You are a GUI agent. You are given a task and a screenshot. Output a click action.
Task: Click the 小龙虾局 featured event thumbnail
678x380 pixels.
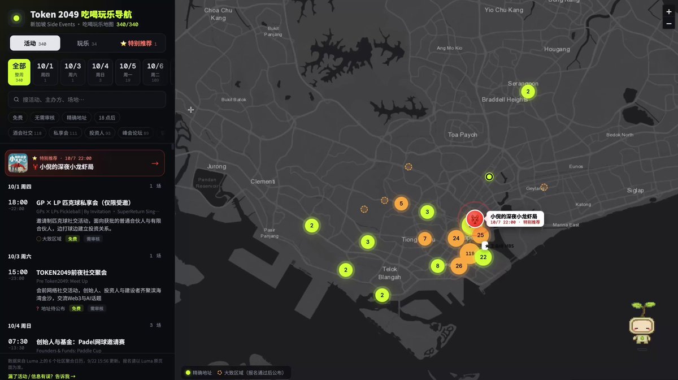click(x=18, y=163)
